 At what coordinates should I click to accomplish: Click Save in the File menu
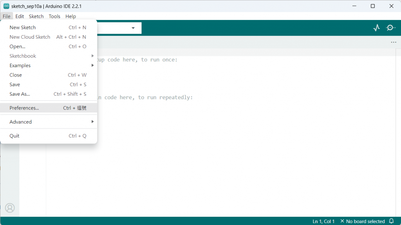(x=49, y=84)
